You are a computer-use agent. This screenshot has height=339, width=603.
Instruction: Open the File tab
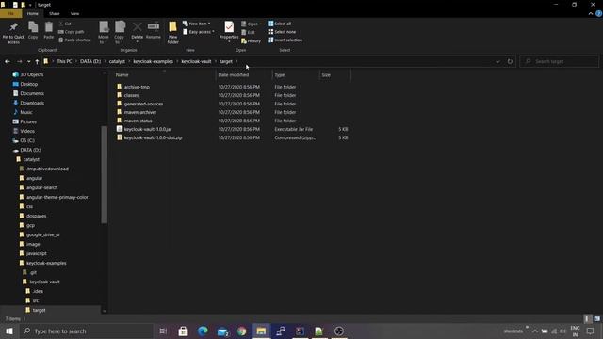10,13
